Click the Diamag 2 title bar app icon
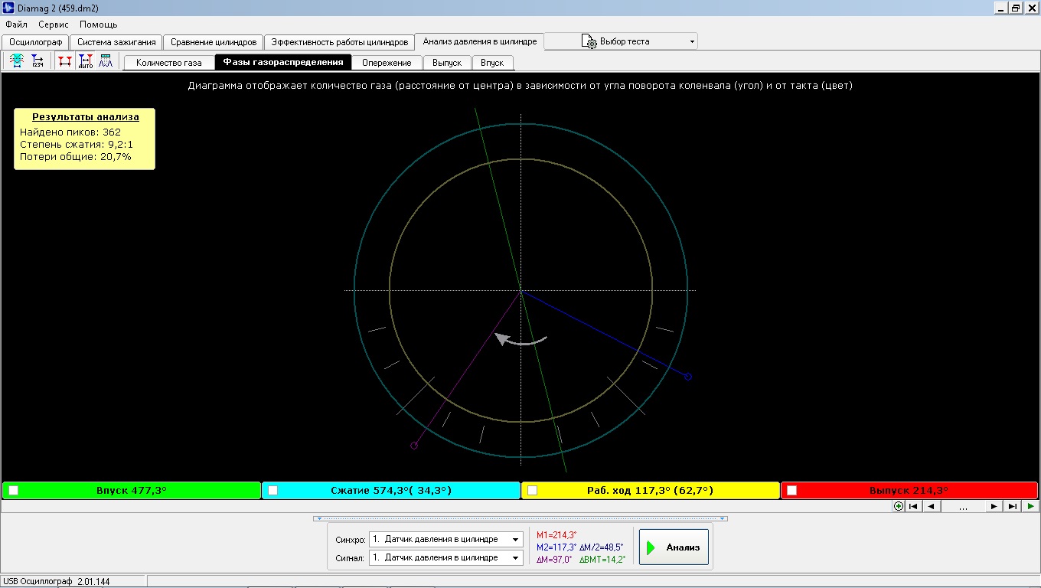The height and width of the screenshot is (588, 1041). 8,8
